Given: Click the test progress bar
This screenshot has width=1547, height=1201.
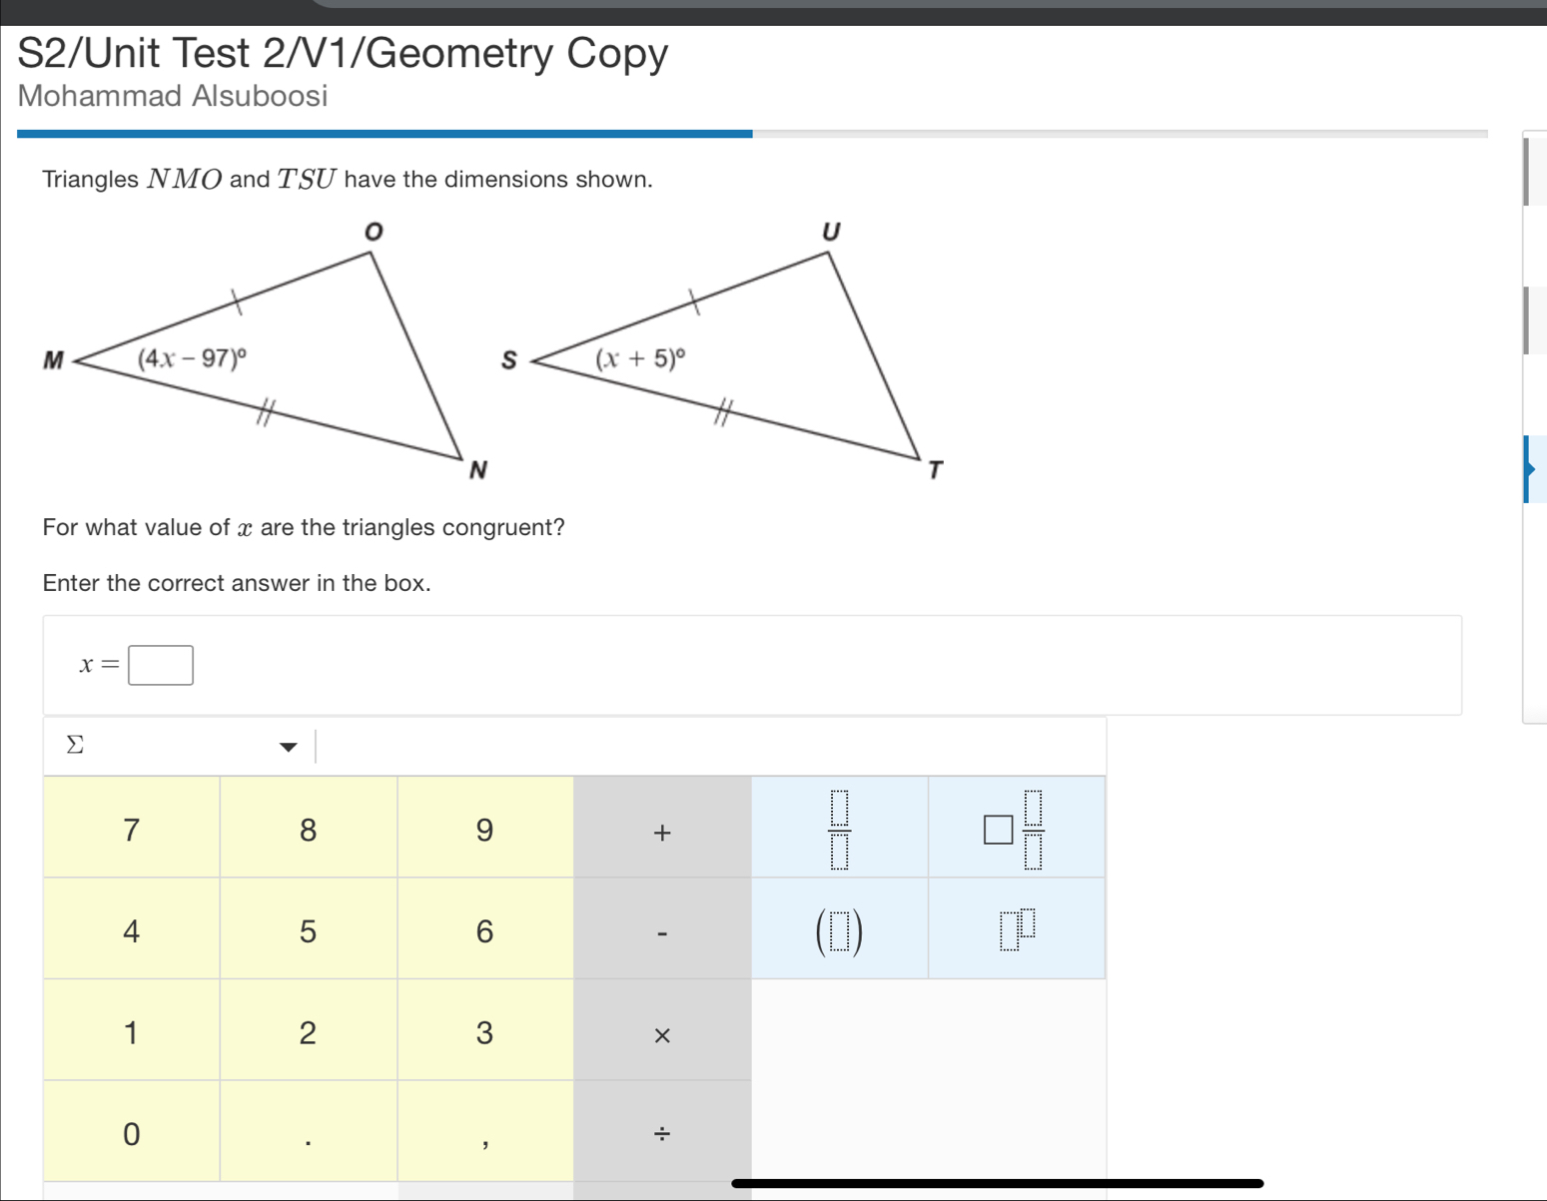Looking at the screenshot, I should (x=751, y=134).
